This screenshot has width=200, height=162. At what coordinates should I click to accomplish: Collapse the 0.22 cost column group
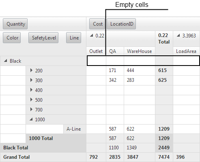click(x=92, y=35)
